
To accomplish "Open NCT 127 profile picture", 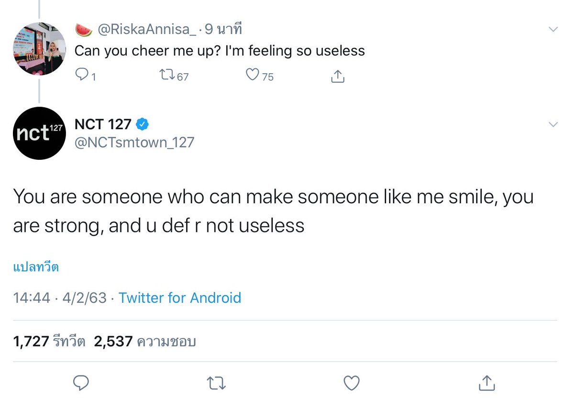I will click(x=39, y=133).
